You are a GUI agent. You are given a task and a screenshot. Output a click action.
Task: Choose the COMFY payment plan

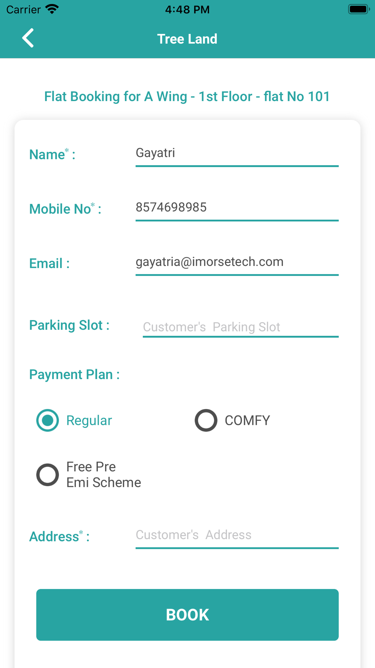206,420
